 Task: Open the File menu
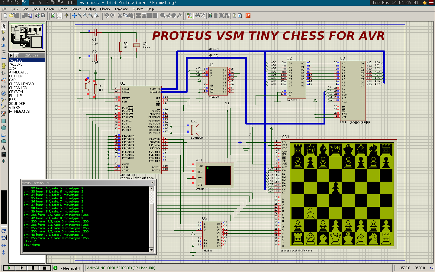pos(4,9)
